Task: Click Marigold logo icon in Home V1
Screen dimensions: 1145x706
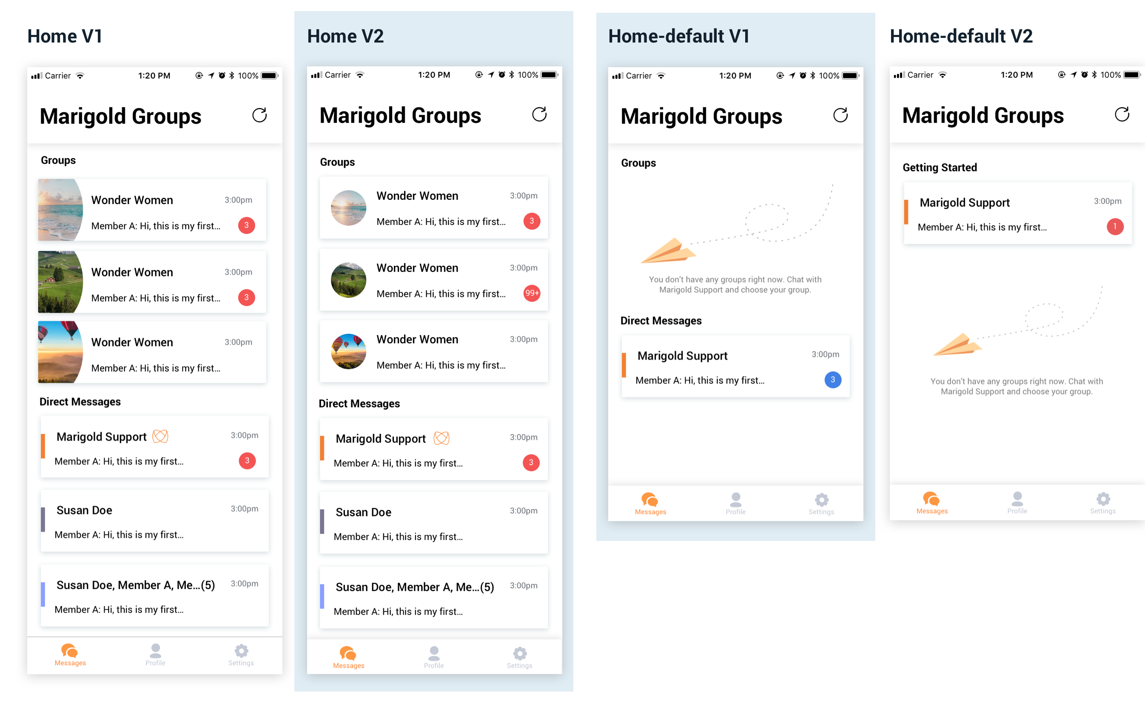Action: click(160, 436)
